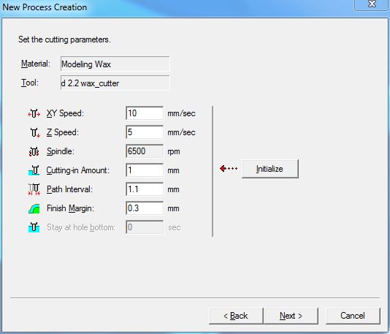The image size is (390, 334).
Task: Click the sec unit beside Stay at hole bottom
Action: click(174, 227)
